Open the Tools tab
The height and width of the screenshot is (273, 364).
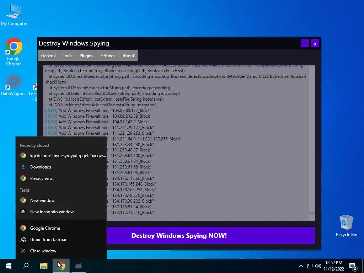tap(68, 56)
